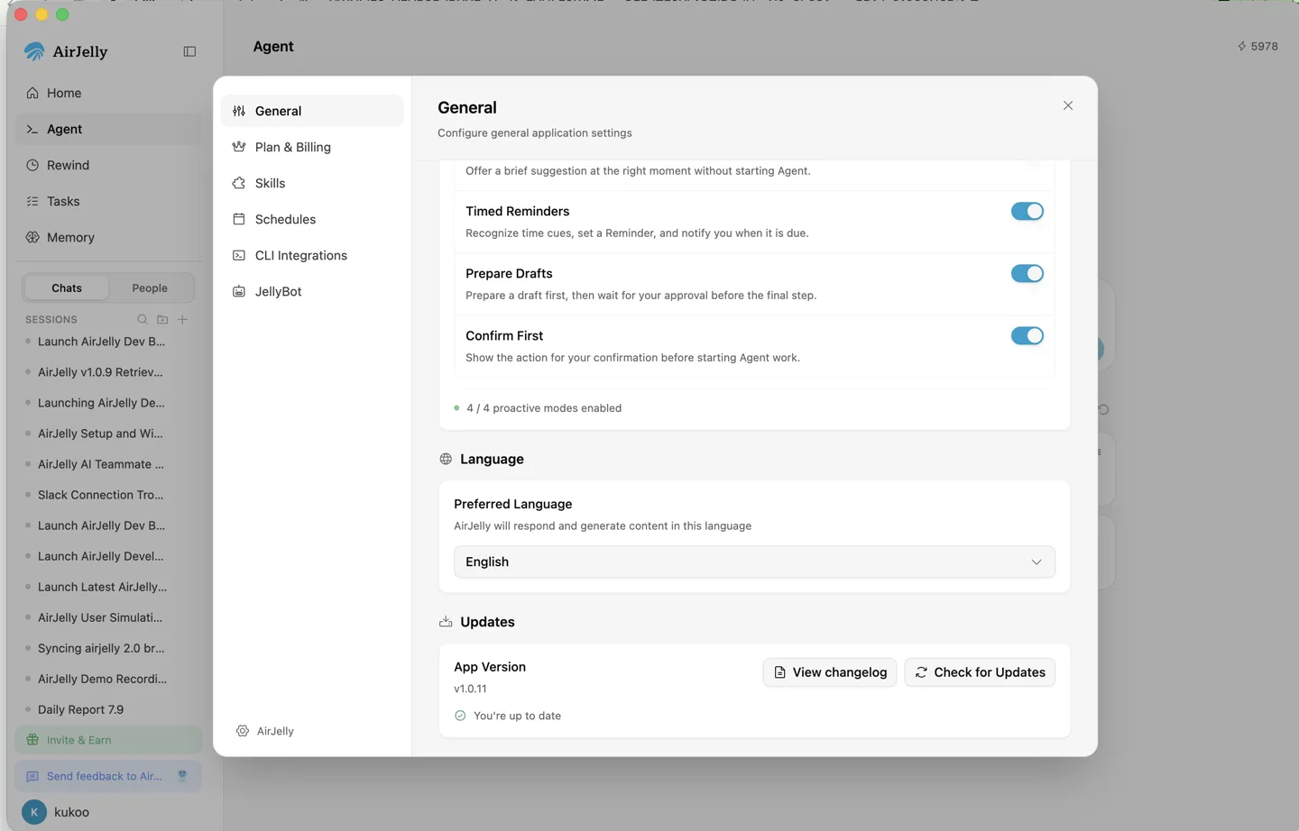Viewport: 1299px width, 831px height.
Task: Click the Language globe icon
Action: (x=446, y=459)
